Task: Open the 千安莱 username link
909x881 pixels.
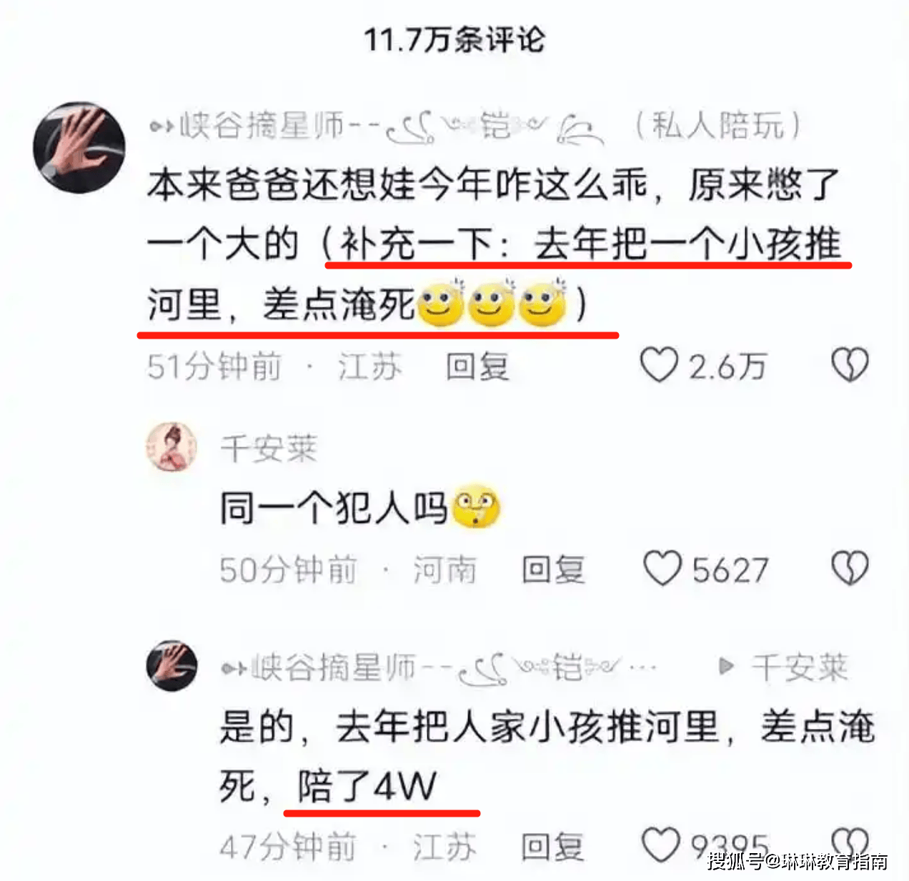Action: pyautogui.click(x=269, y=449)
